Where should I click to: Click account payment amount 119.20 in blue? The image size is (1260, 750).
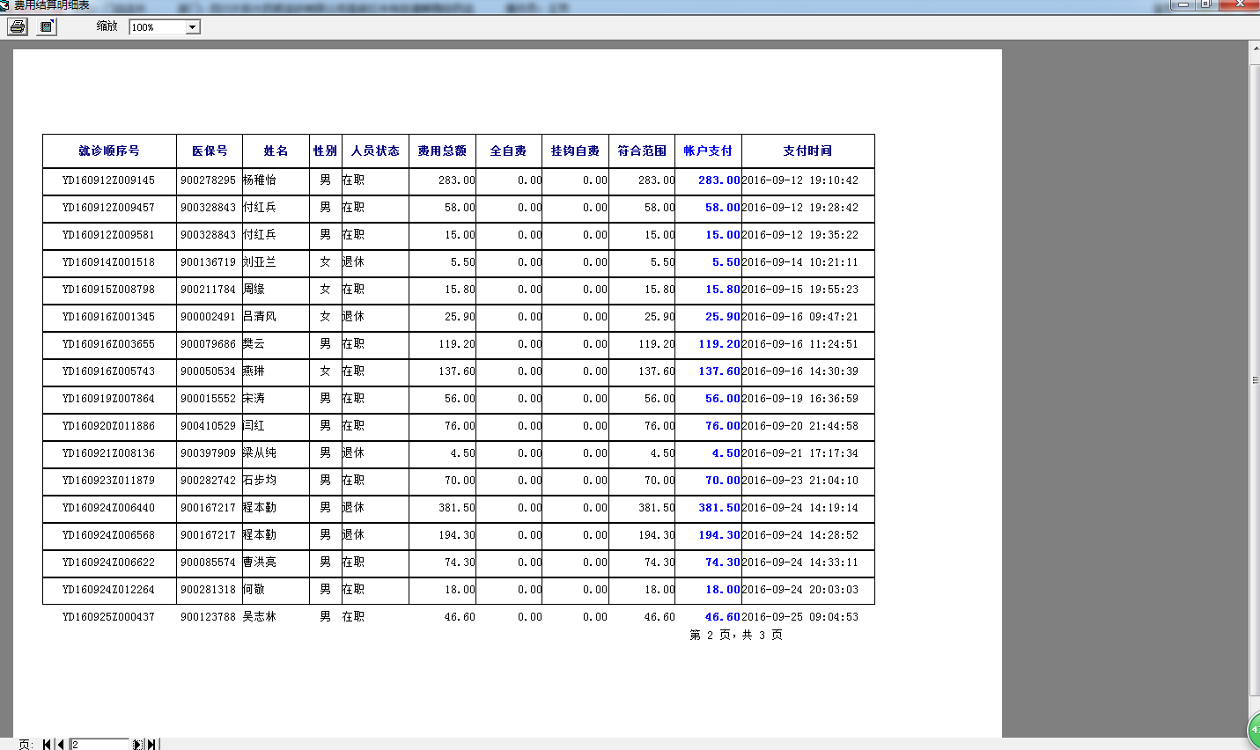pos(719,344)
